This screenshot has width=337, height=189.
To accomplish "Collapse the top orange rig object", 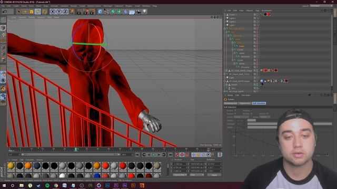I will [x=225, y=28].
